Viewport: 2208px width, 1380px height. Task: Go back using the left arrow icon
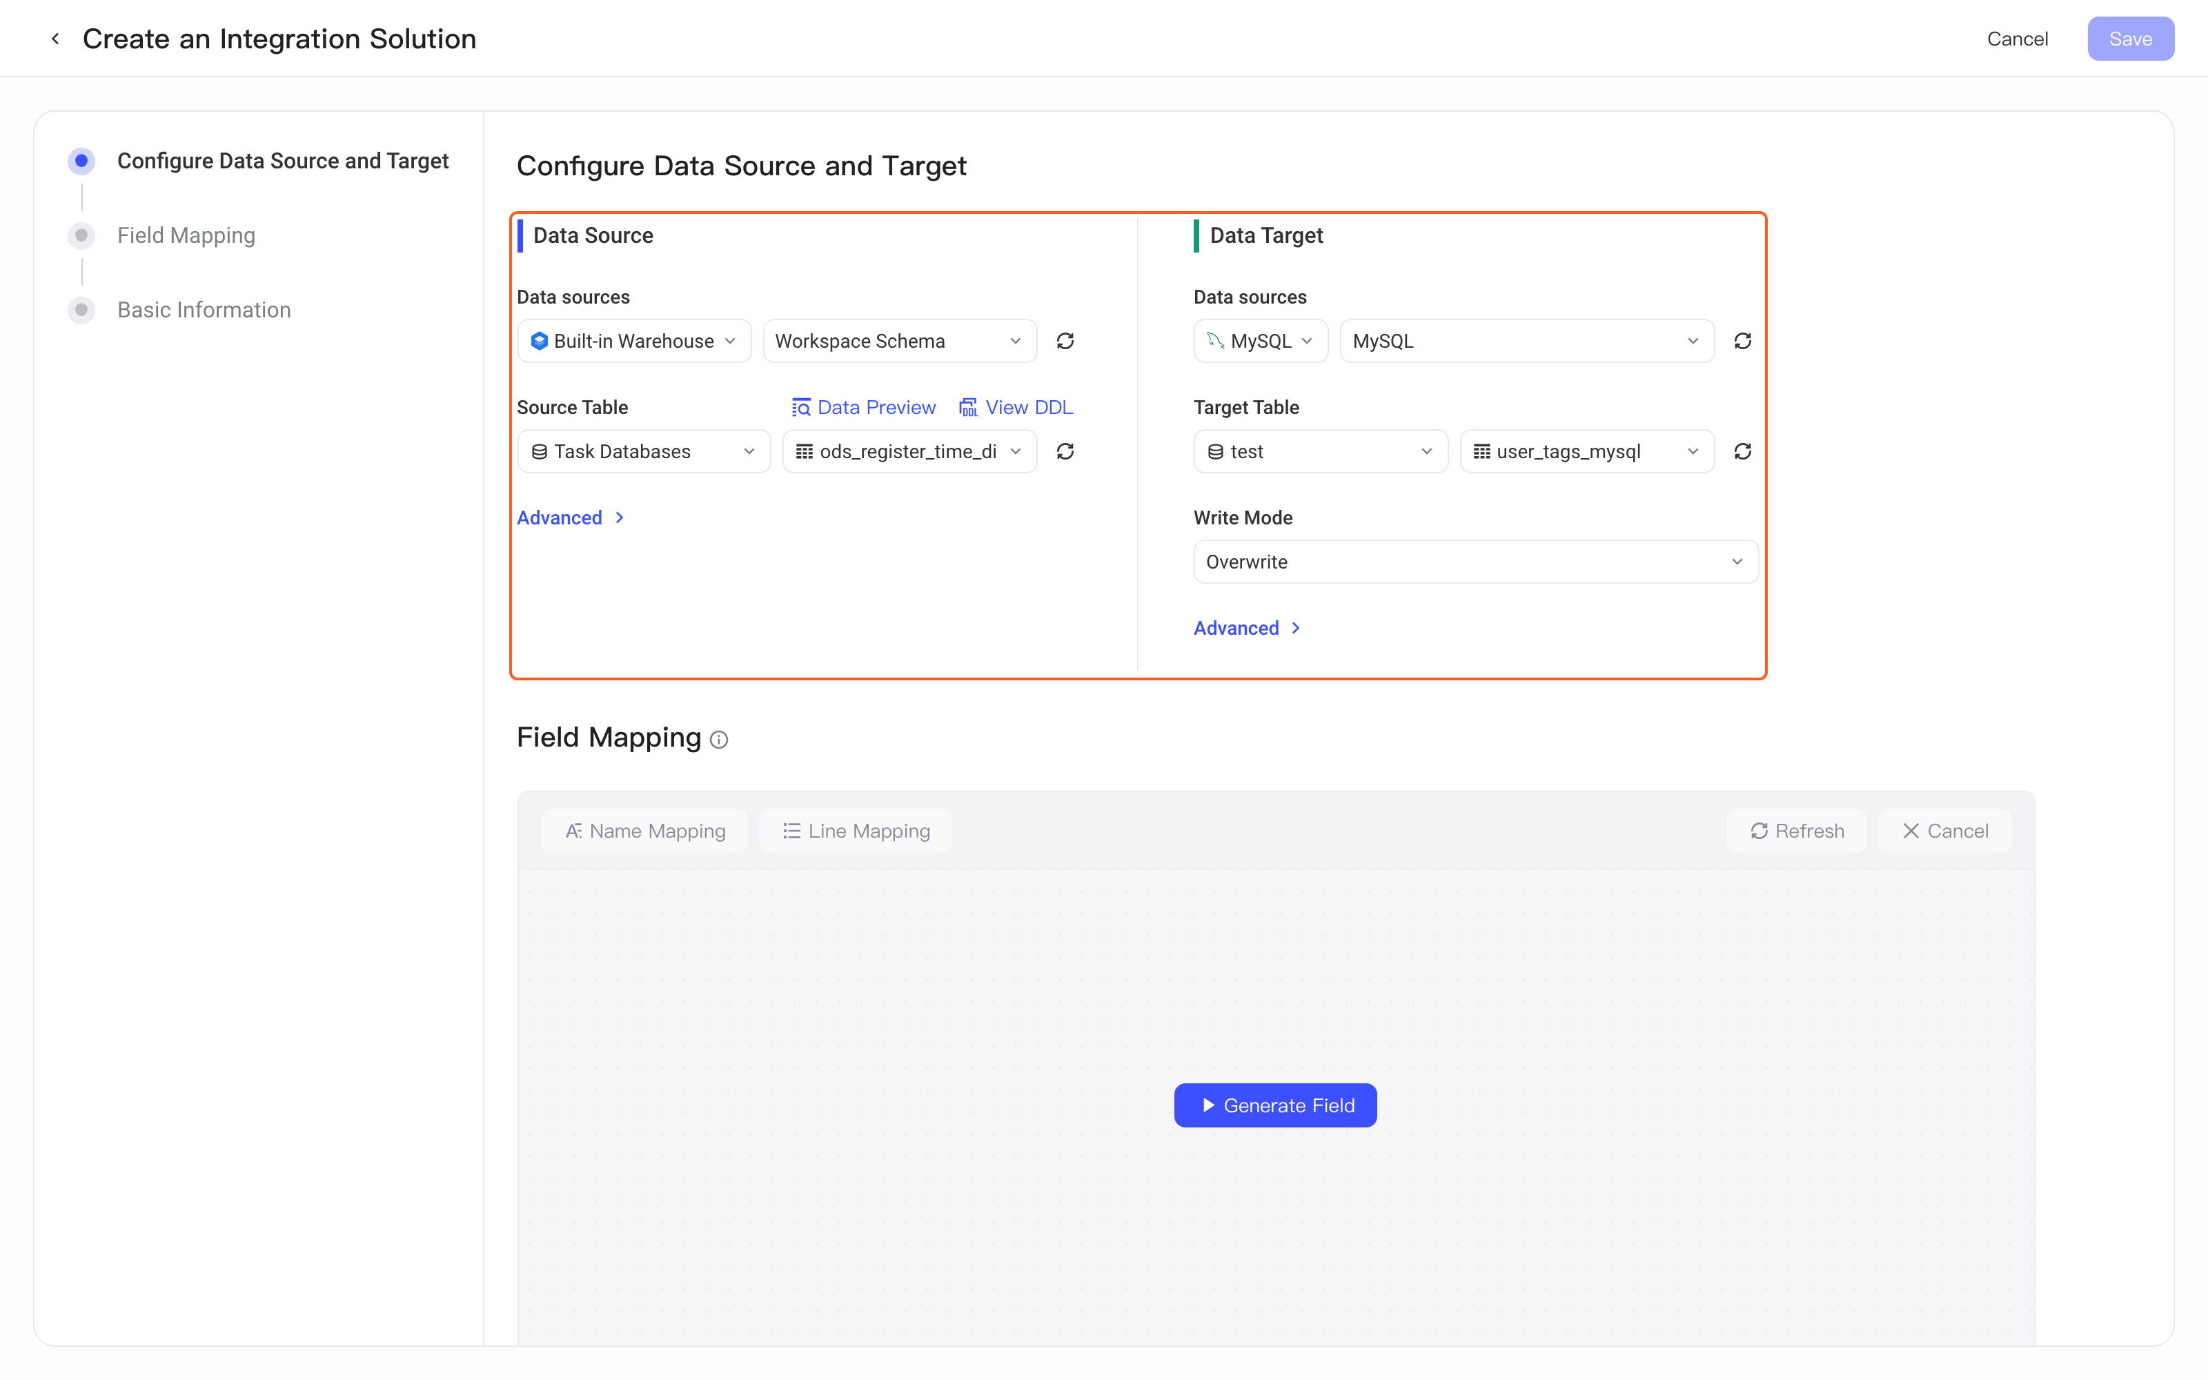click(56, 39)
